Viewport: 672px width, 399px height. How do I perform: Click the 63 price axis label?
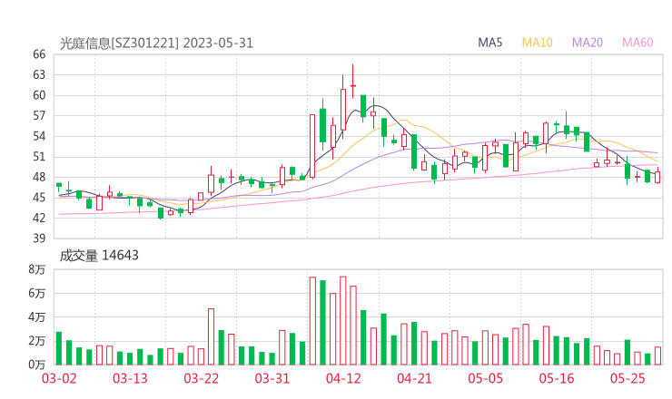tap(39, 75)
